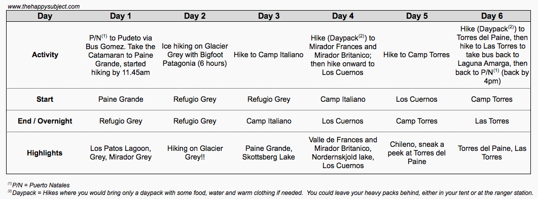Viewport: 538px width, 199px height.
Task: Select the Daypack footnote explanation text
Action: [x=270, y=192]
